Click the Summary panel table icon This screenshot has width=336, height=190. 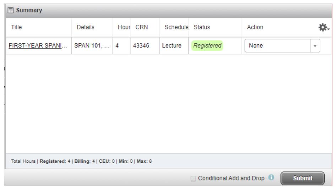(x=11, y=10)
